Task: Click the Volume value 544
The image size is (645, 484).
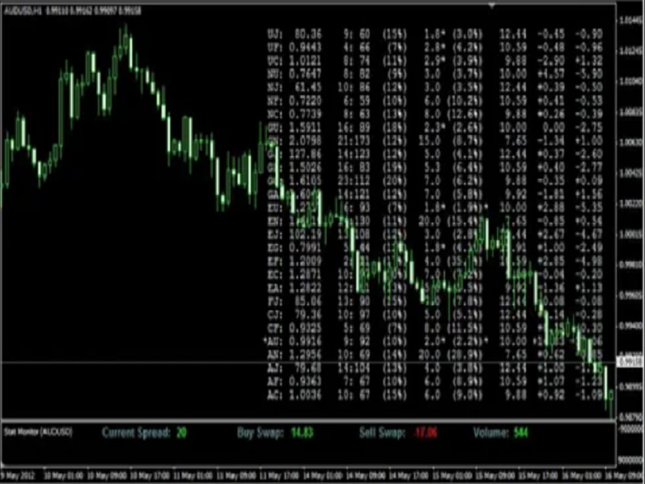Action: pyautogui.click(x=521, y=433)
